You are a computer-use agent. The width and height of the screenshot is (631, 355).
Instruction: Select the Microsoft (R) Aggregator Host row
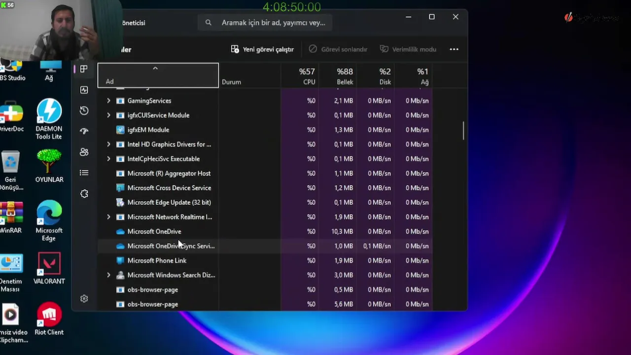coord(265,174)
